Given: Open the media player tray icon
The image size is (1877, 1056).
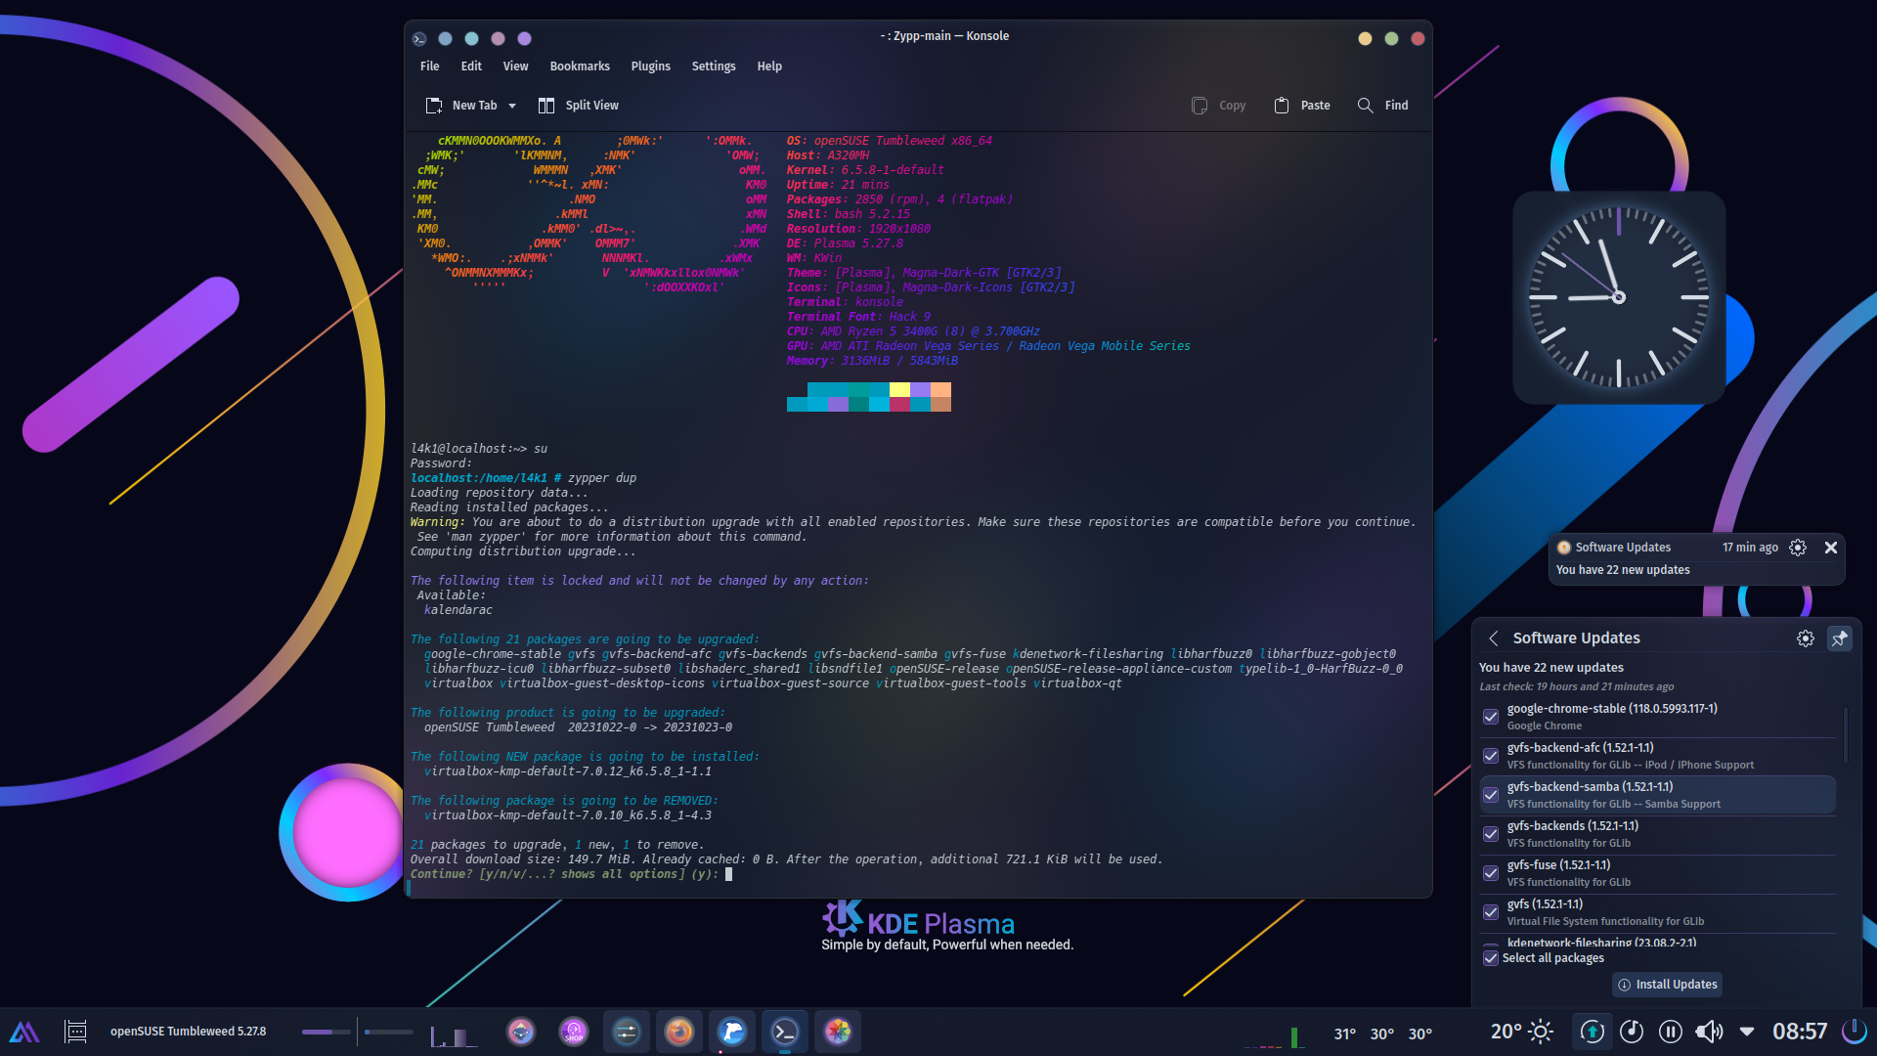Looking at the screenshot, I should (x=1632, y=1032).
